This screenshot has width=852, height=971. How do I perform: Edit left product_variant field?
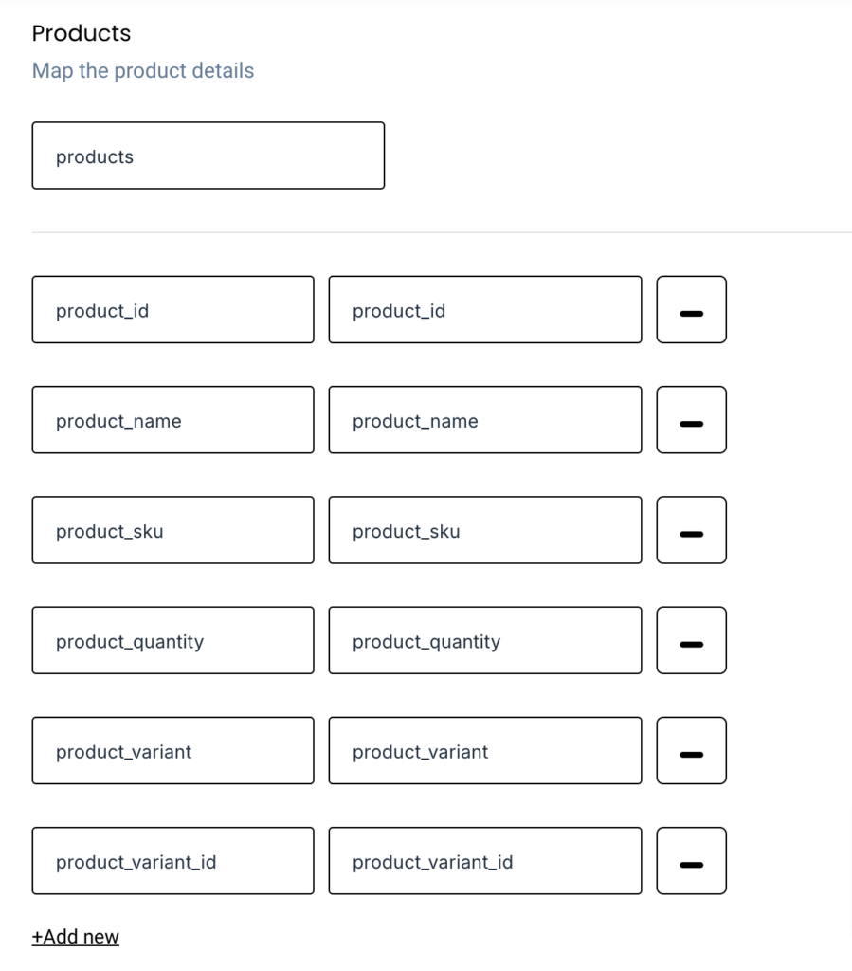pyautogui.click(x=172, y=750)
